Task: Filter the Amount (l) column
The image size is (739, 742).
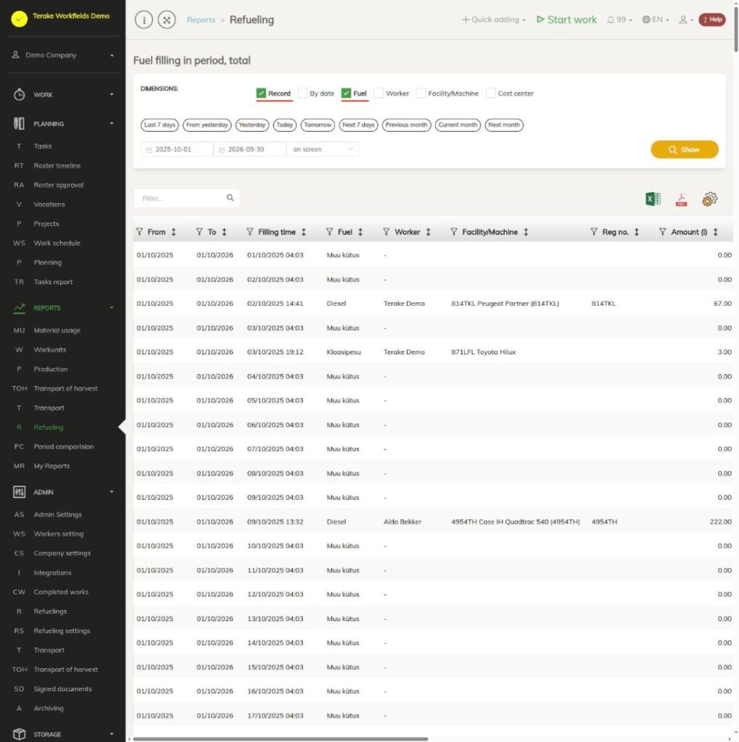Action: click(x=663, y=232)
